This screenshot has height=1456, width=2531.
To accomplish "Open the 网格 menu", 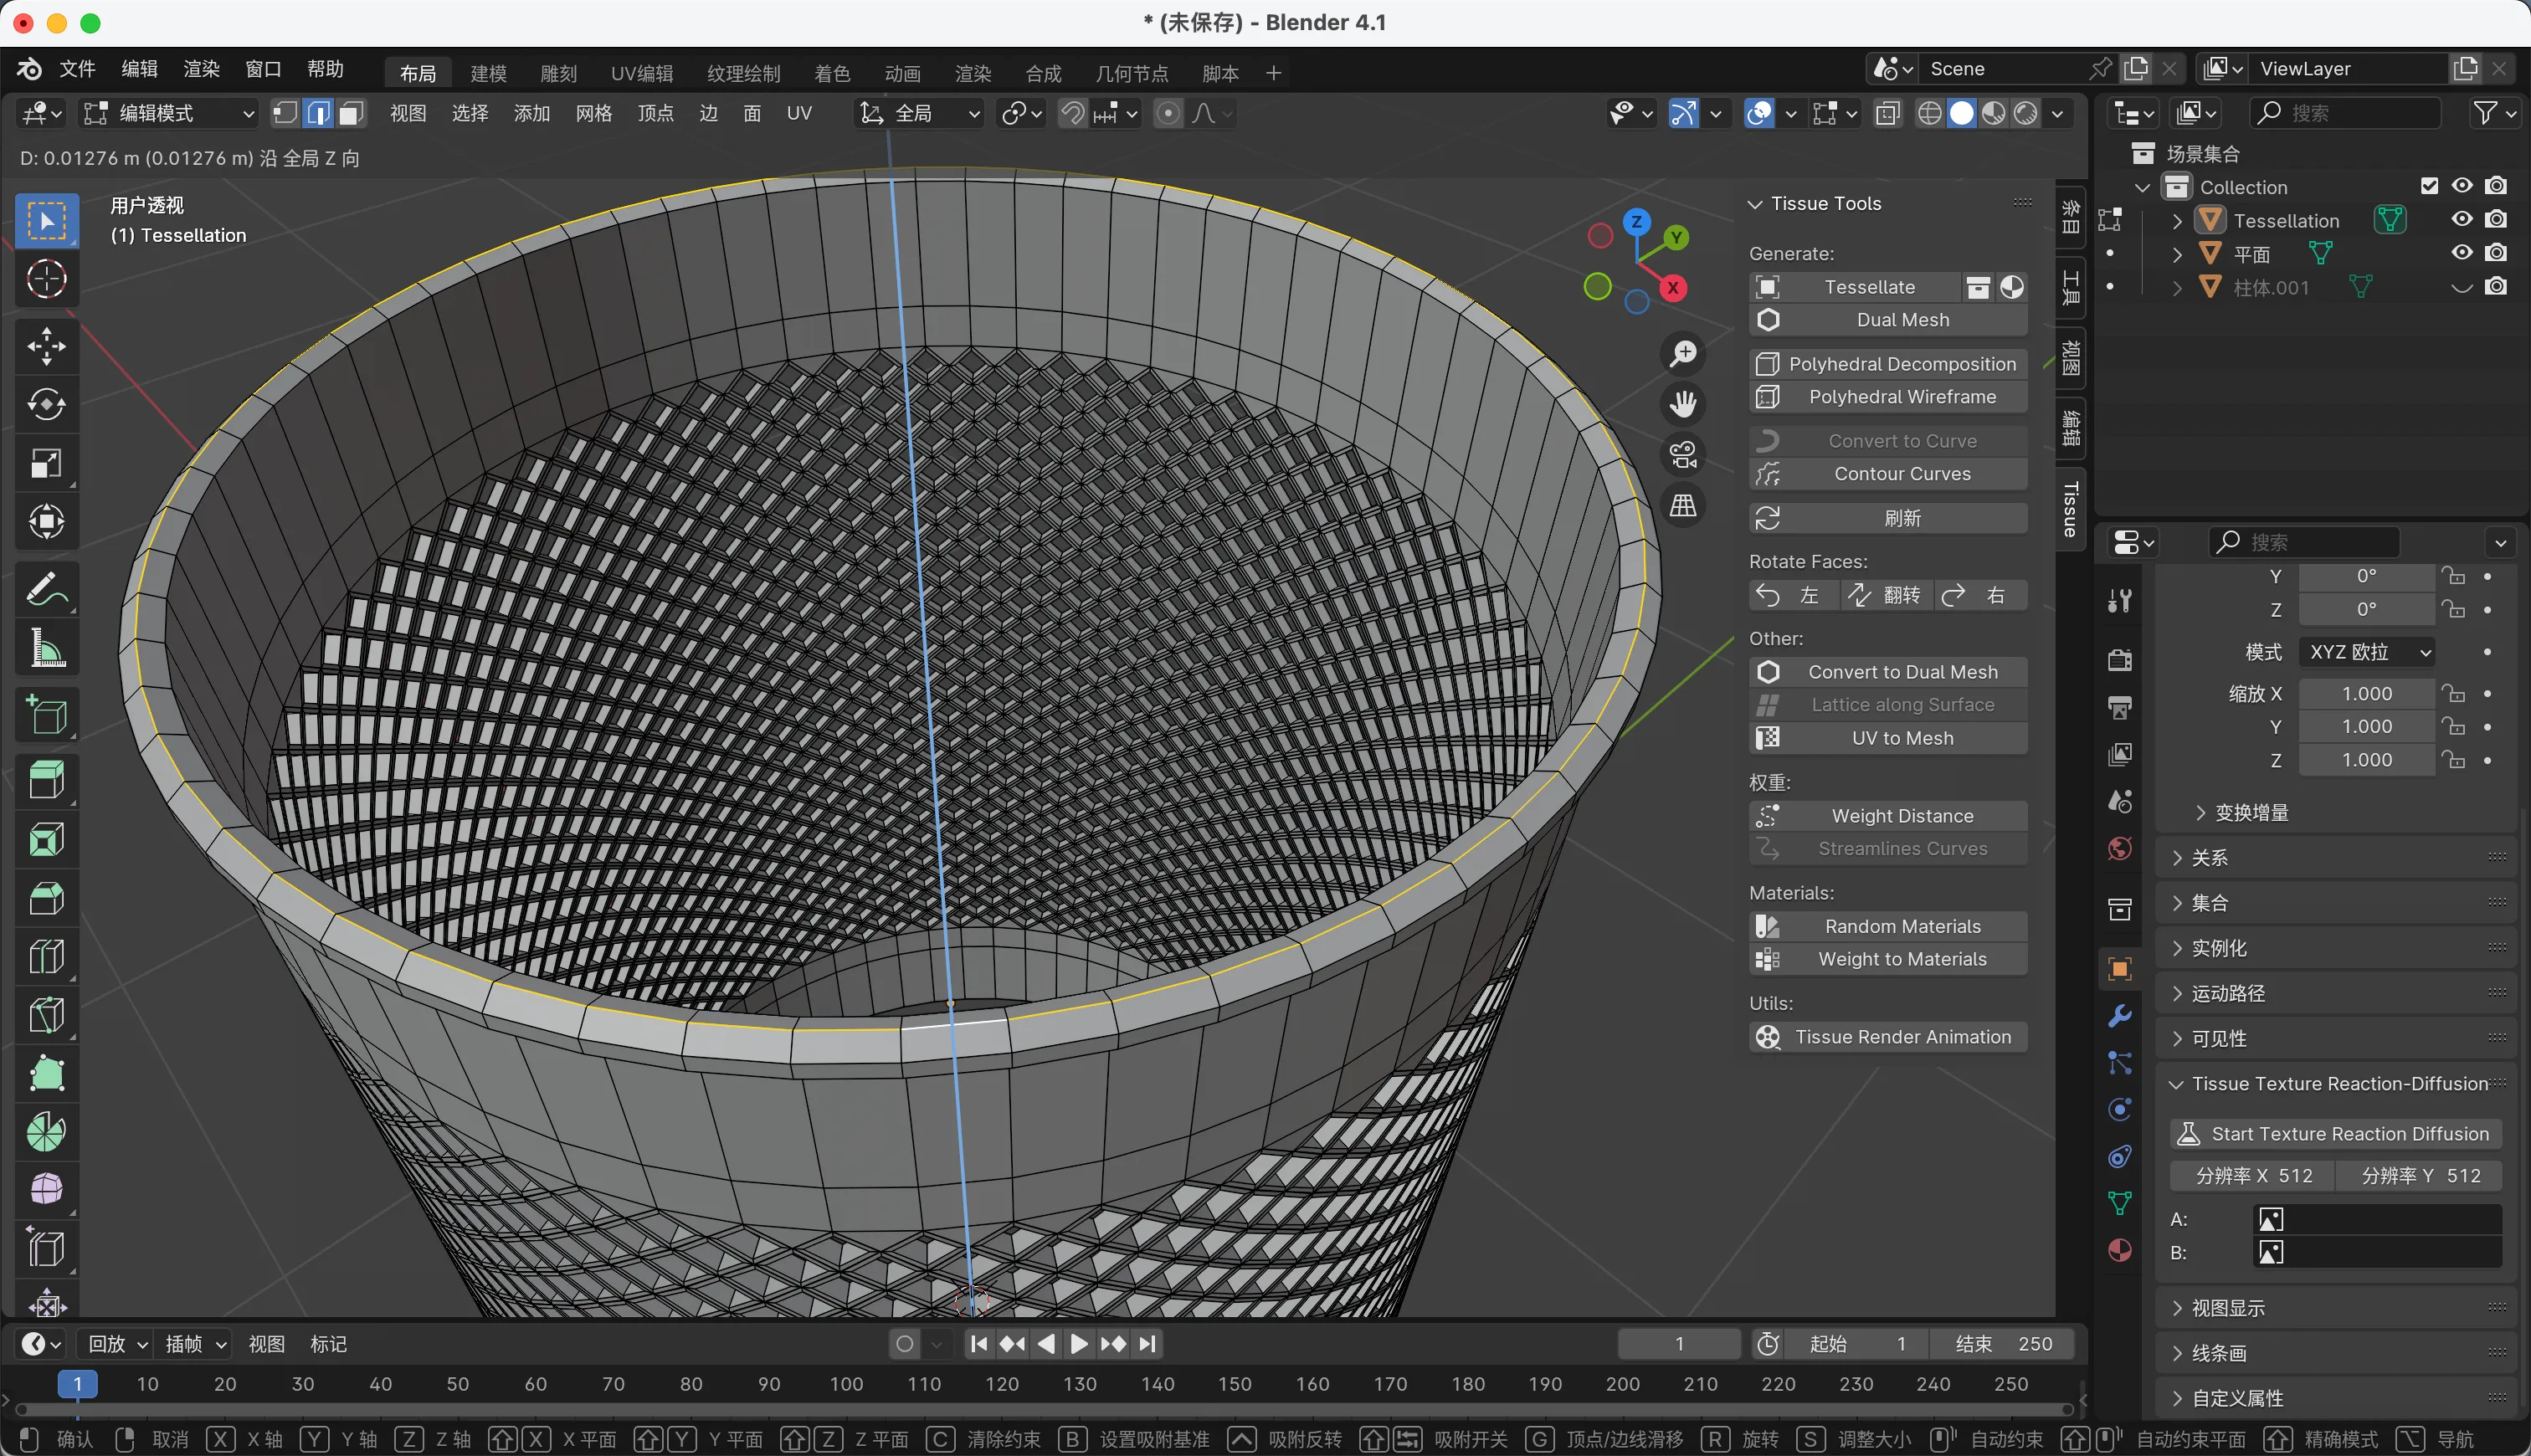I will pyautogui.click(x=593, y=113).
